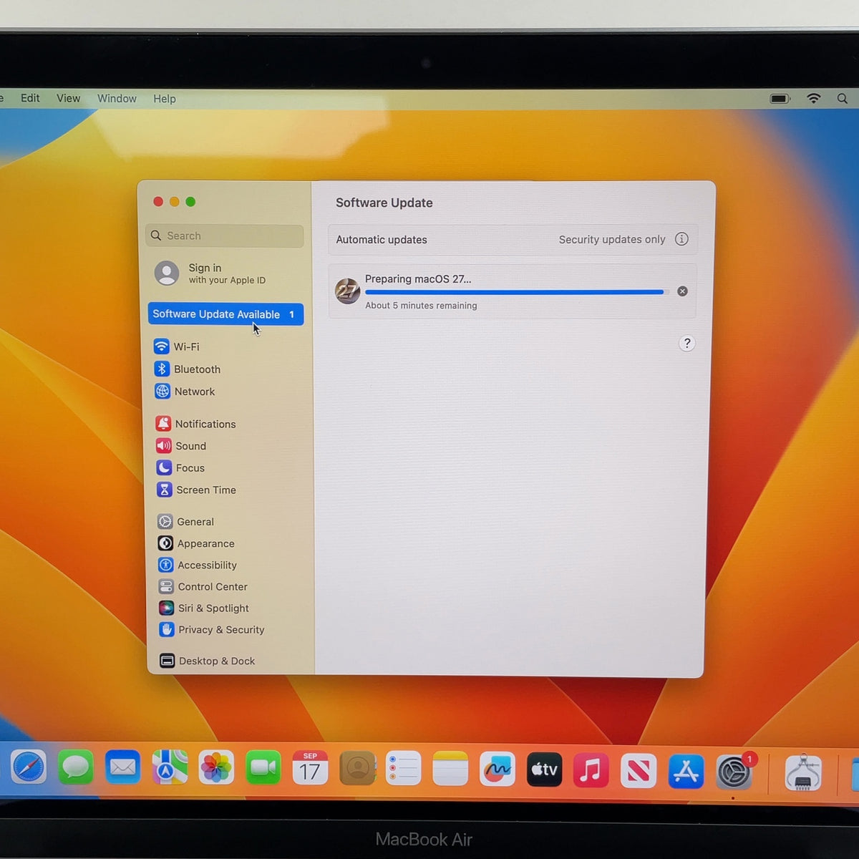Open the Help menu
This screenshot has height=859, width=859.
point(165,99)
